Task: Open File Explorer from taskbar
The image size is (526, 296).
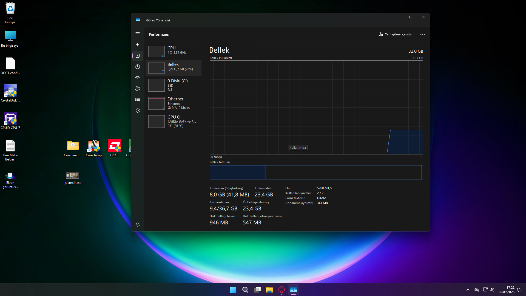Action: [x=269, y=290]
